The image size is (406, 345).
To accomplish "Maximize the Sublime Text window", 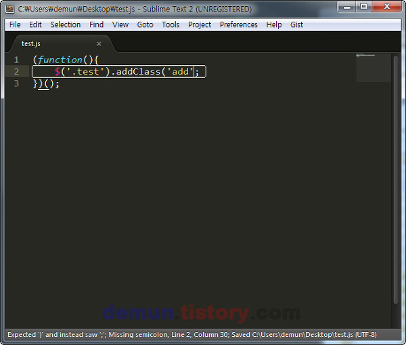I will click(364, 7).
